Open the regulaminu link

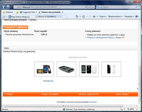[93, 102]
